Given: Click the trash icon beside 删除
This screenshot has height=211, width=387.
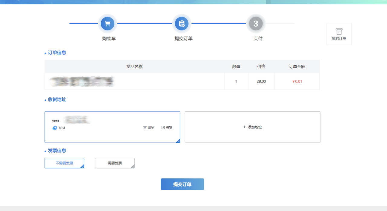Looking at the screenshot, I should [145, 127].
